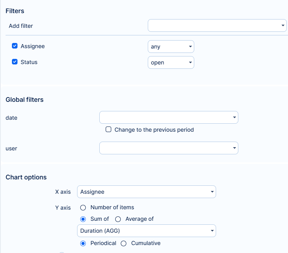Open the Duration (AGG) dropdown
This screenshot has height=253, width=288.
point(146,231)
